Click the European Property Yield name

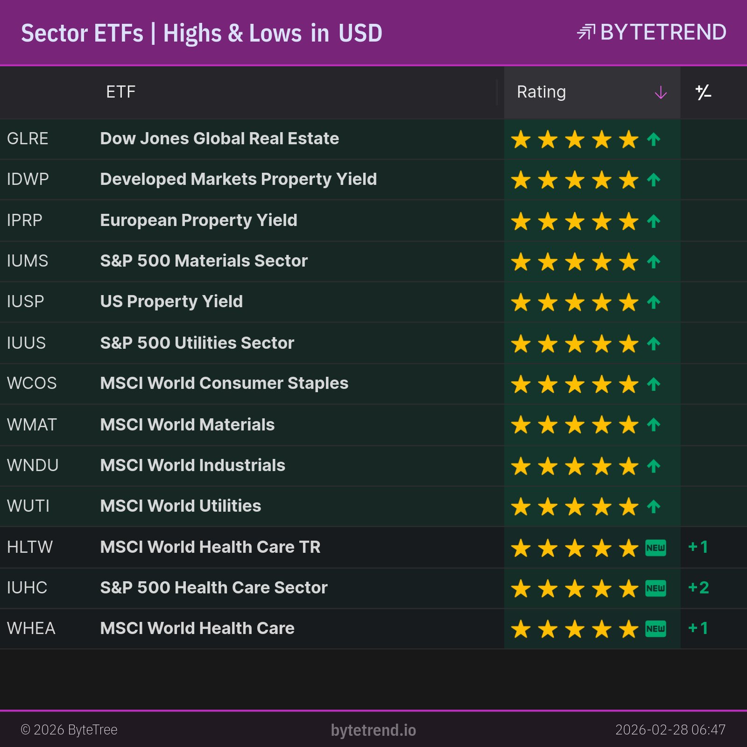pos(198,220)
